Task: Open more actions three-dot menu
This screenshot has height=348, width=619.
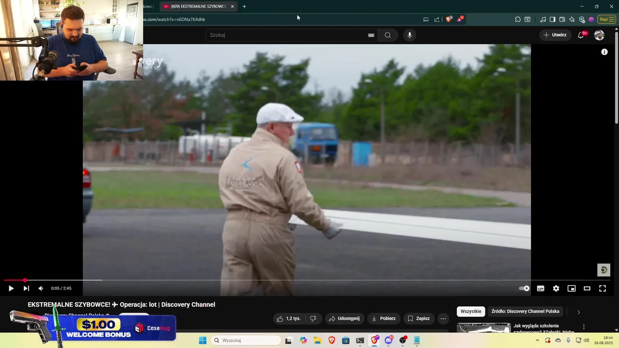Action: [443, 319]
